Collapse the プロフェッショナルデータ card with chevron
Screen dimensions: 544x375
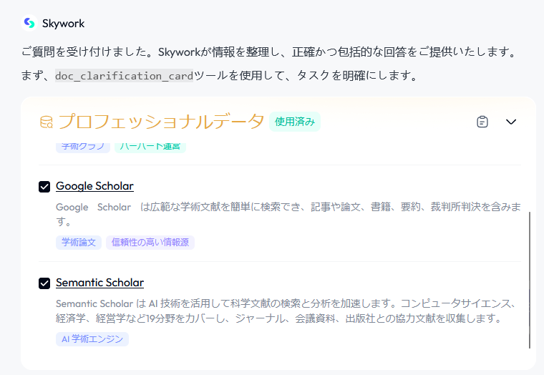coord(511,122)
